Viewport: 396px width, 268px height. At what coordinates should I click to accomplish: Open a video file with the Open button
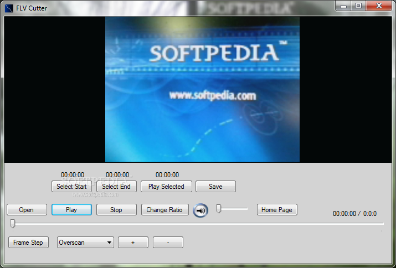27,210
